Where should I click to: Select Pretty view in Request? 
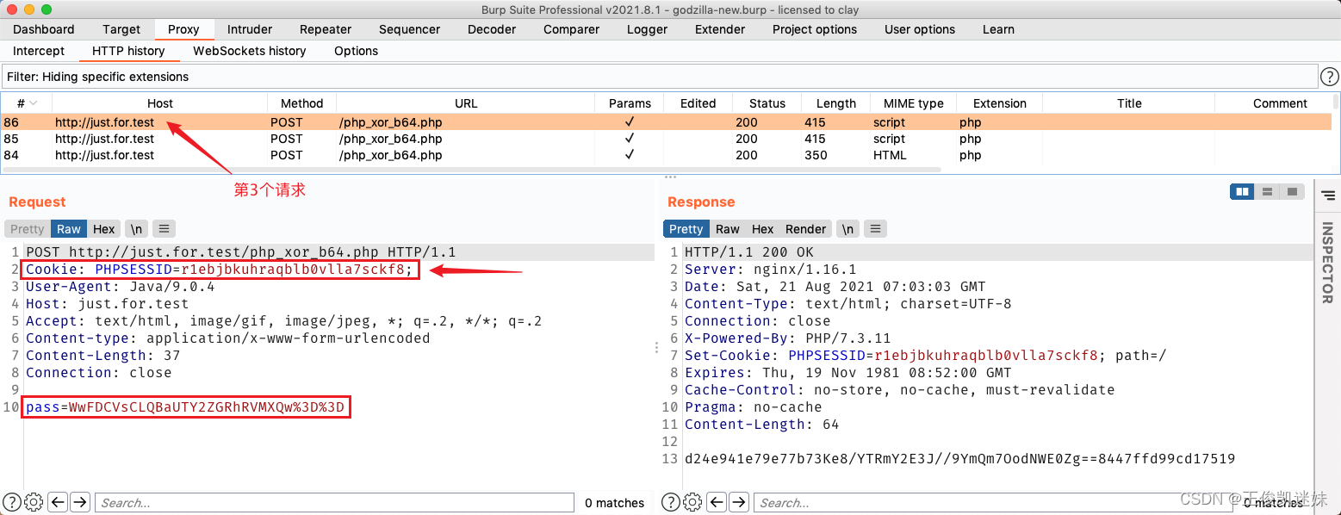click(27, 229)
